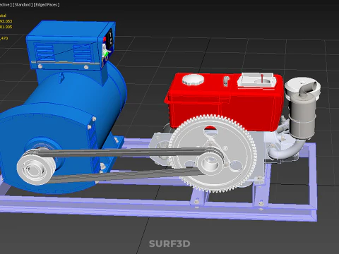Select the white gauge panel on tank
The height and width of the screenshot is (254, 339).
pos(256,80)
